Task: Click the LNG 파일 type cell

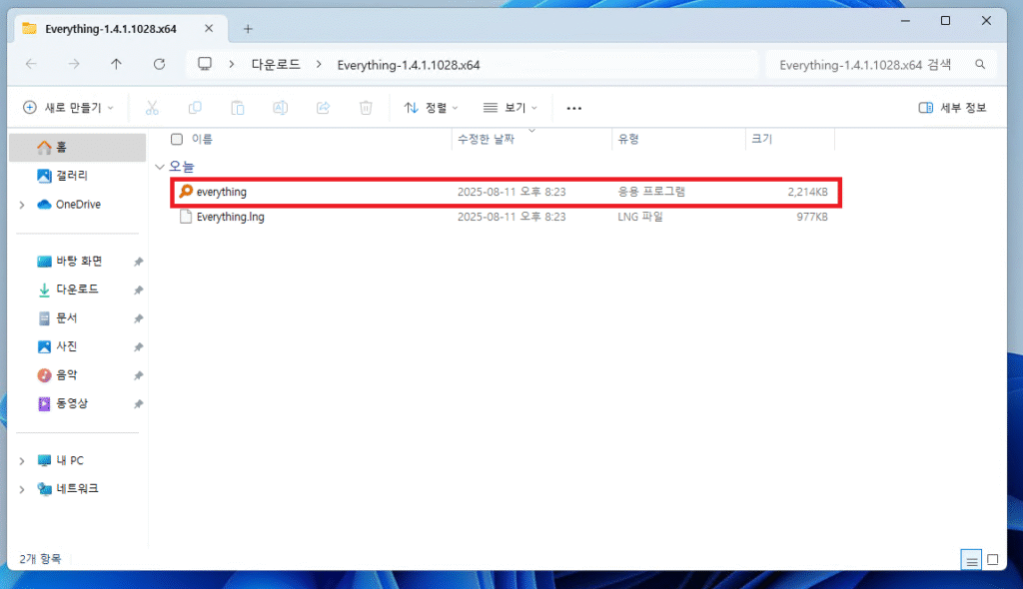Action: (x=640, y=217)
